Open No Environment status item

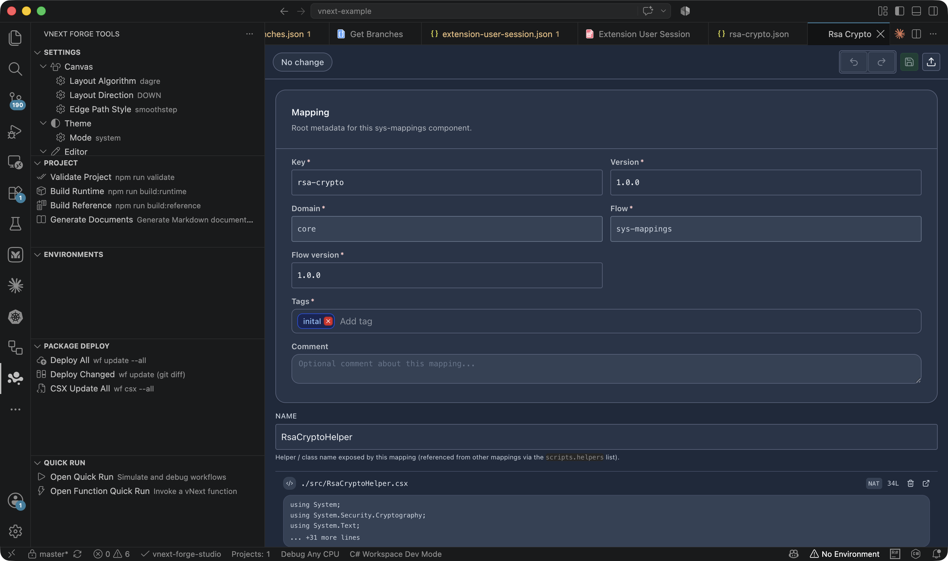click(x=844, y=554)
